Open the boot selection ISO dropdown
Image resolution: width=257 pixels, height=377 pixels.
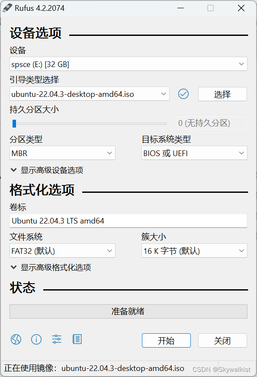click(90, 94)
